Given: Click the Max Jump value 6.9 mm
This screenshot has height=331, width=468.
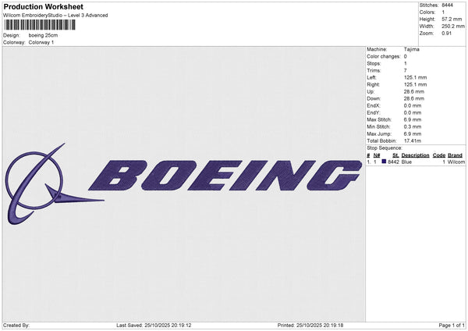Looking at the screenshot, I should click(x=413, y=133).
